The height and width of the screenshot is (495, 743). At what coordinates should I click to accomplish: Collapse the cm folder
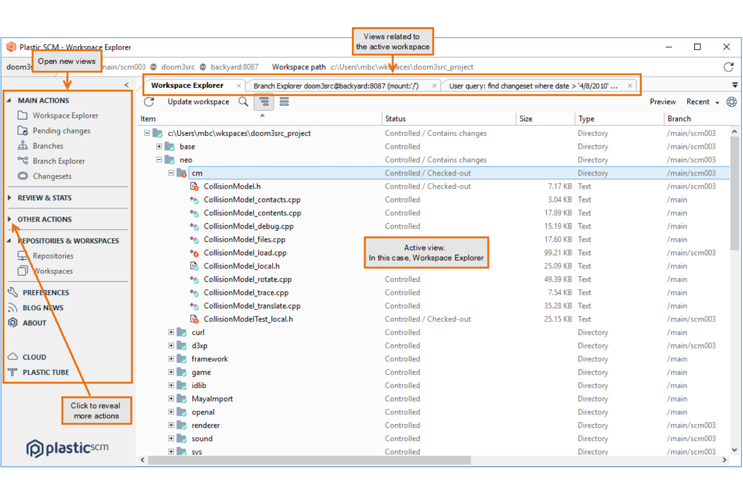[170, 173]
